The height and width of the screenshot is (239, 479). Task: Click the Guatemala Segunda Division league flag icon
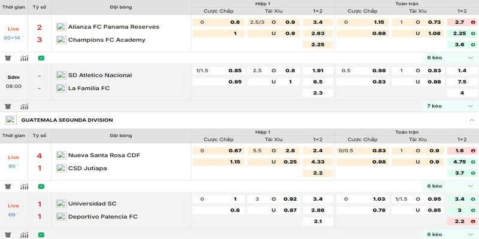(x=11, y=120)
